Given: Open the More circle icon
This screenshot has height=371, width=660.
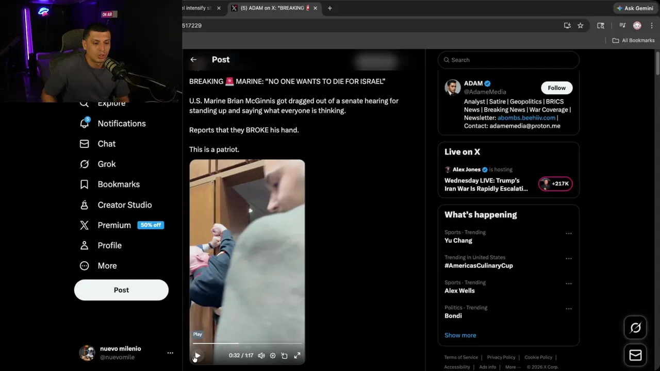Looking at the screenshot, I should [85, 265].
